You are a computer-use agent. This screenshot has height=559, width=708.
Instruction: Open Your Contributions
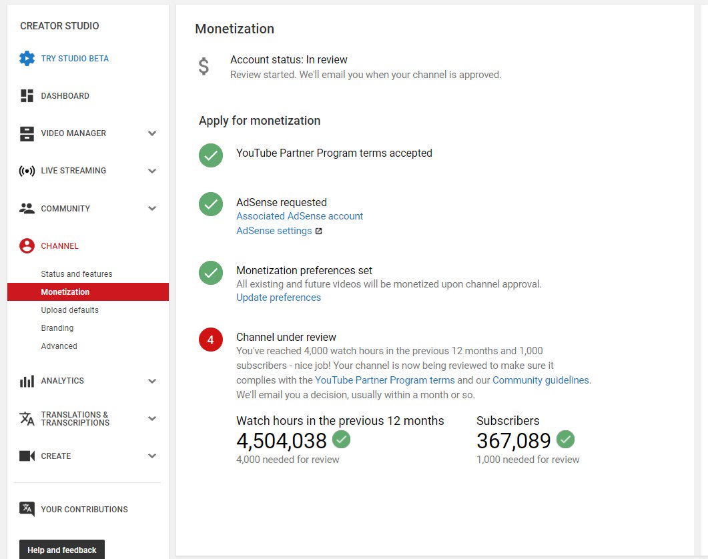tap(85, 510)
